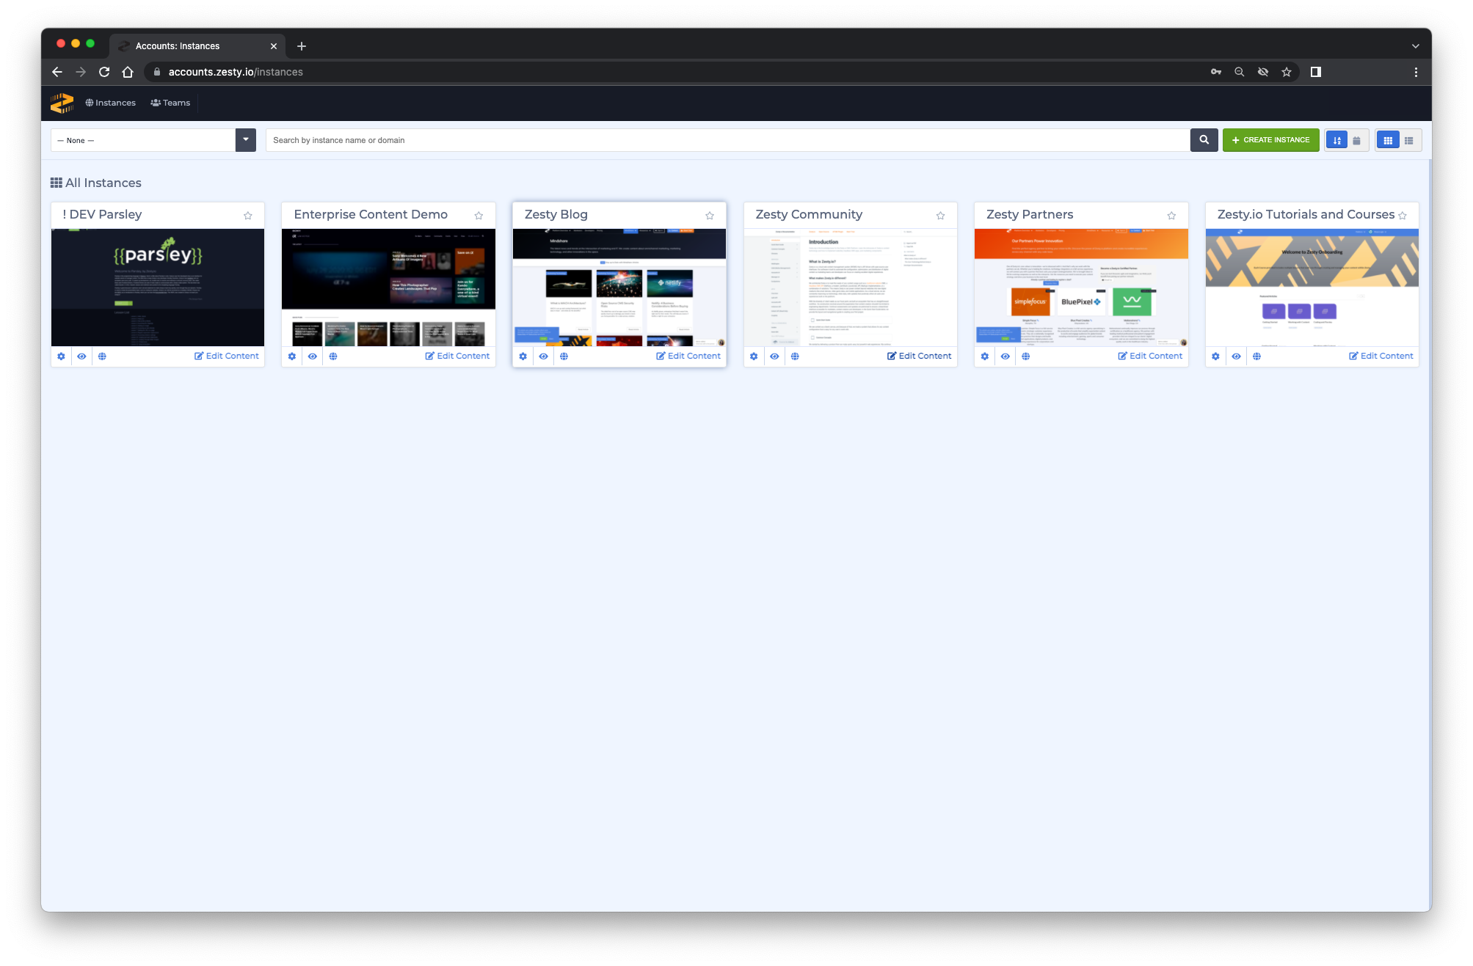The image size is (1473, 966).
Task: Click the detailed list view icon
Action: pos(1409,139)
